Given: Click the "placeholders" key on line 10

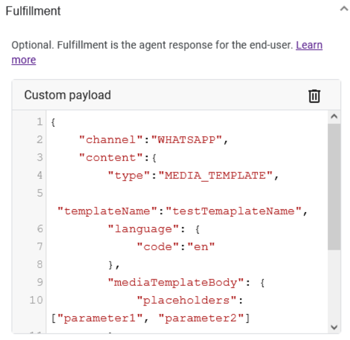Looking at the screenshot, I should point(186,301).
